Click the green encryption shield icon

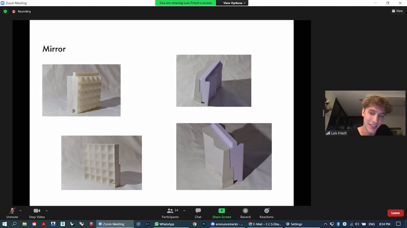point(5,11)
